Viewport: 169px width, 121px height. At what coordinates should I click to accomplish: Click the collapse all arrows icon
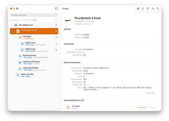(153, 9)
